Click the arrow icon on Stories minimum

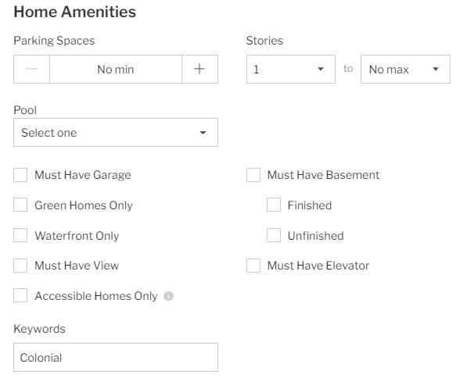321,69
